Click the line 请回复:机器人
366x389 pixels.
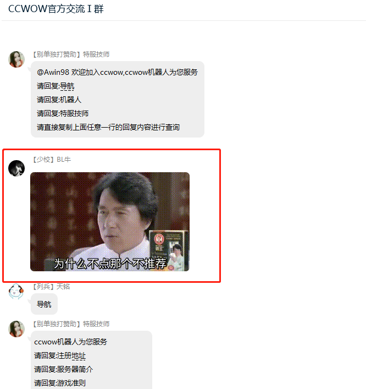click(x=59, y=100)
